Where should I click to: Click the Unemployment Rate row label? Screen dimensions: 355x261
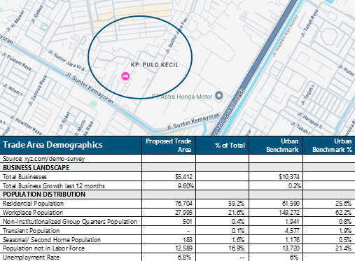(31, 258)
